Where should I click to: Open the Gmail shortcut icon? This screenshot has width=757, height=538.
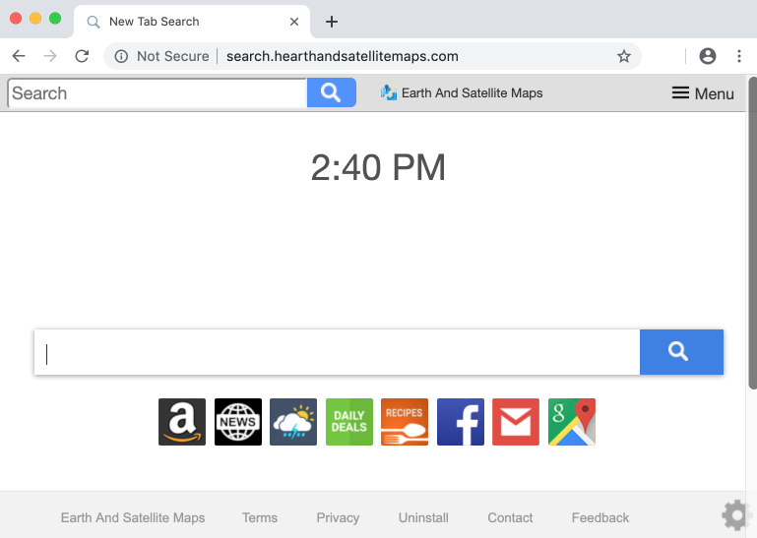(x=516, y=422)
